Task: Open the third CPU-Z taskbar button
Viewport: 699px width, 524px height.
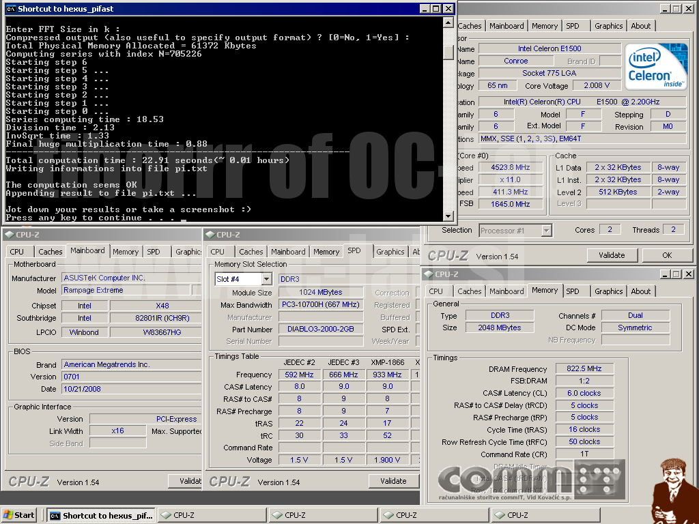Action: 435,515
